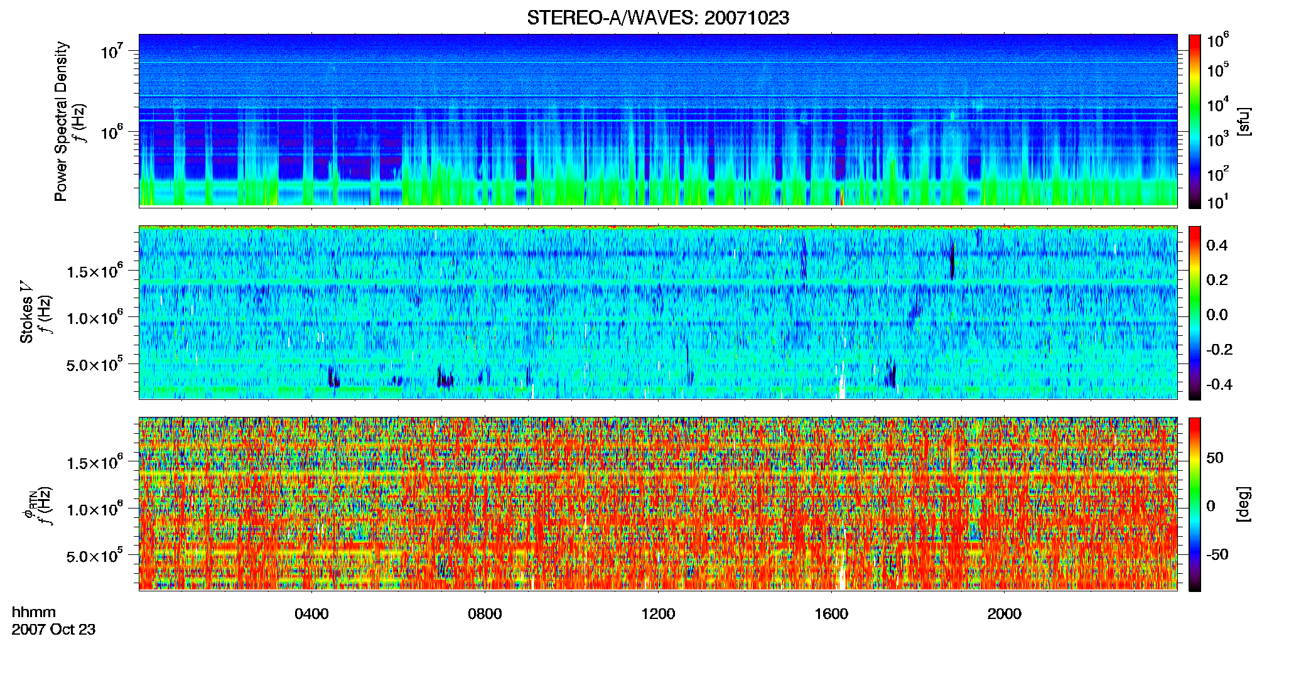Click the [deg] unit label
This screenshot has width=1316, height=678.
coord(1243,504)
